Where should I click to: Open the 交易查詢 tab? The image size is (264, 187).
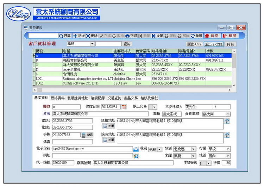coord(114,98)
